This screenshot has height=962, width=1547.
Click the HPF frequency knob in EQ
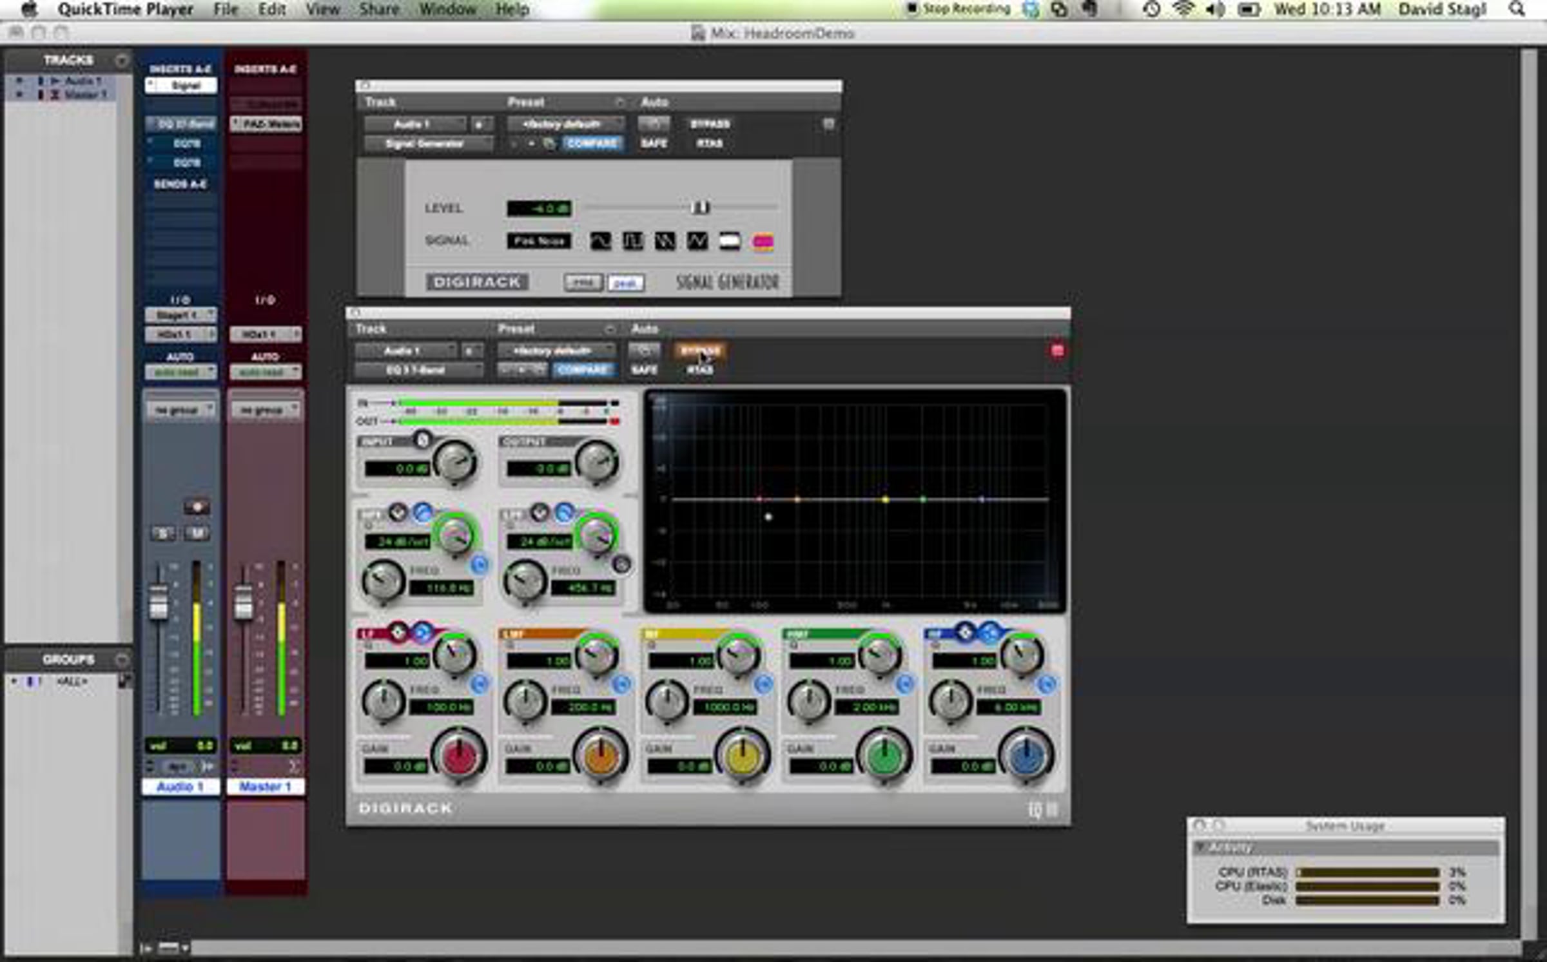[x=383, y=581]
